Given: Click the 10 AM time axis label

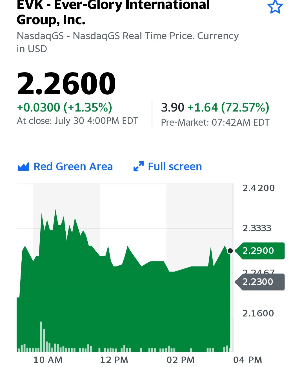Looking at the screenshot, I should [x=48, y=360].
